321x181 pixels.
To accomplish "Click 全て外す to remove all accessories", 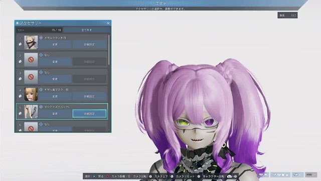I will pos(86,30).
